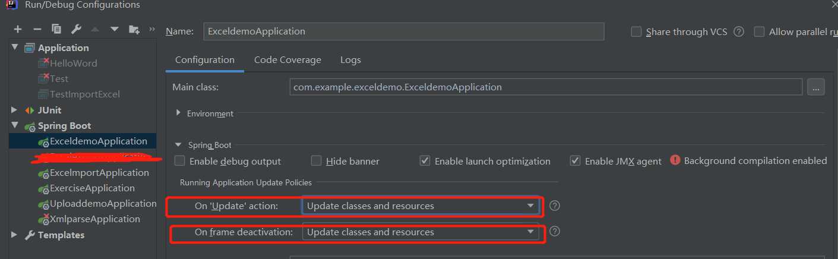This screenshot has width=838, height=259.
Task: Click the Remove Configuration minus icon
Action: pos(37,29)
